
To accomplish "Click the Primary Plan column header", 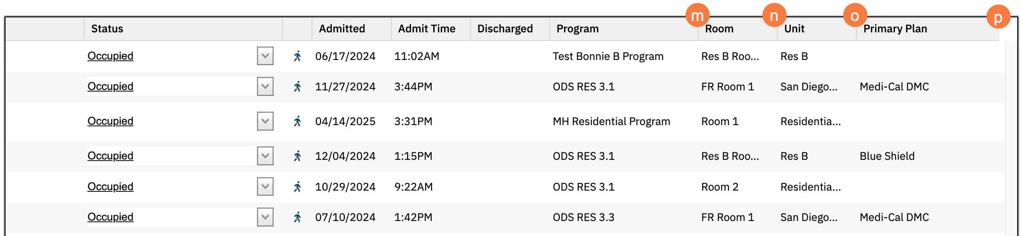I will [x=895, y=29].
